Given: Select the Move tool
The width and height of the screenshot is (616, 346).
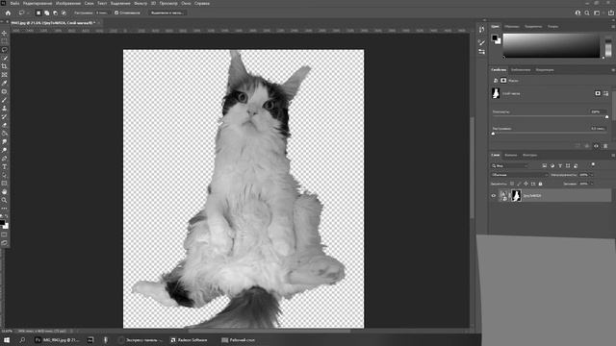Looking at the screenshot, I should coord(4,34).
